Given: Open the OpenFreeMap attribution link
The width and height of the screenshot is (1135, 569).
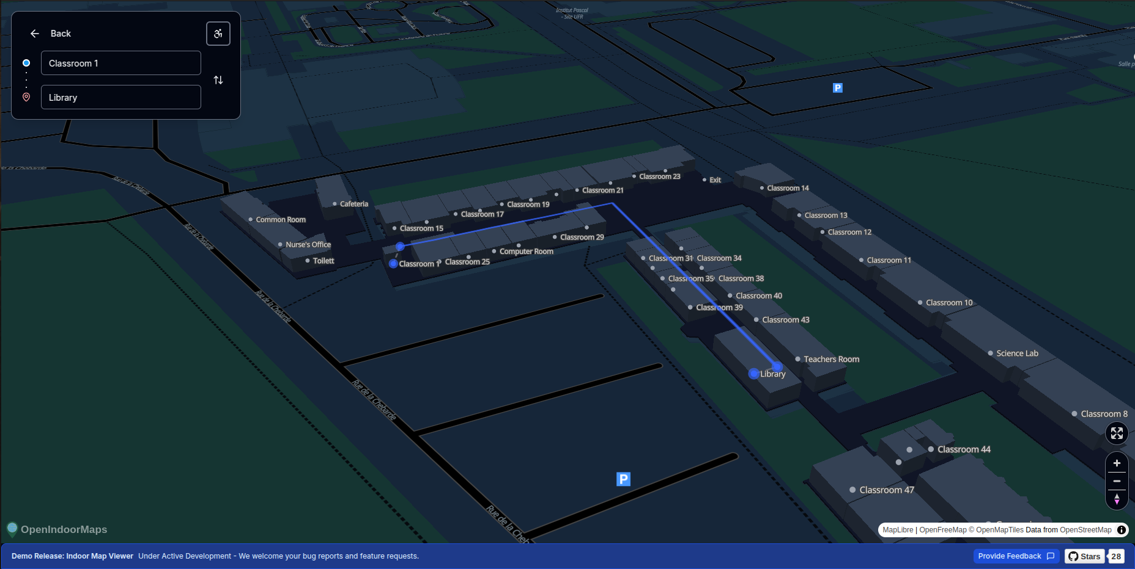Looking at the screenshot, I should pyautogui.click(x=942, y=530).
